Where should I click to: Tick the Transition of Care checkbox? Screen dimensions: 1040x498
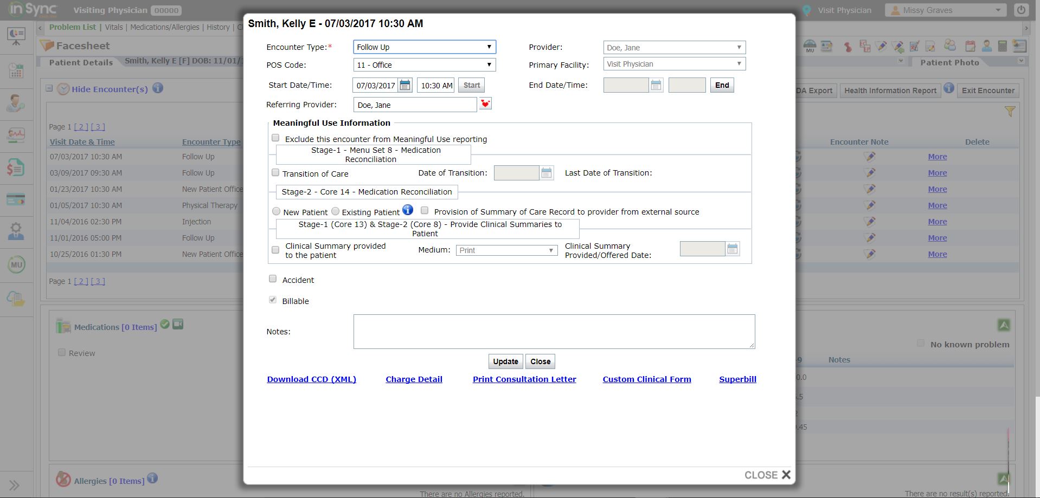point(275,173)
